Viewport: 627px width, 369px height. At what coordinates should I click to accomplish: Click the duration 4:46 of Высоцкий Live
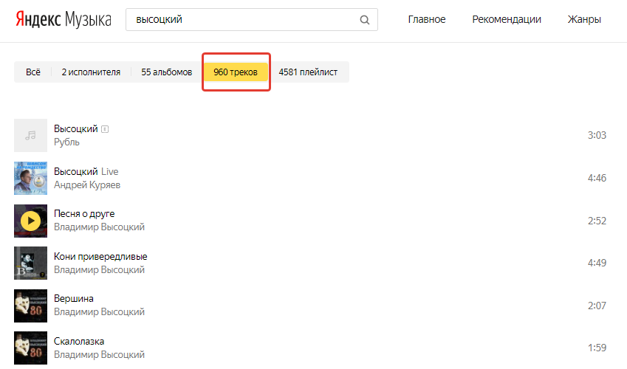click(597, 178)
